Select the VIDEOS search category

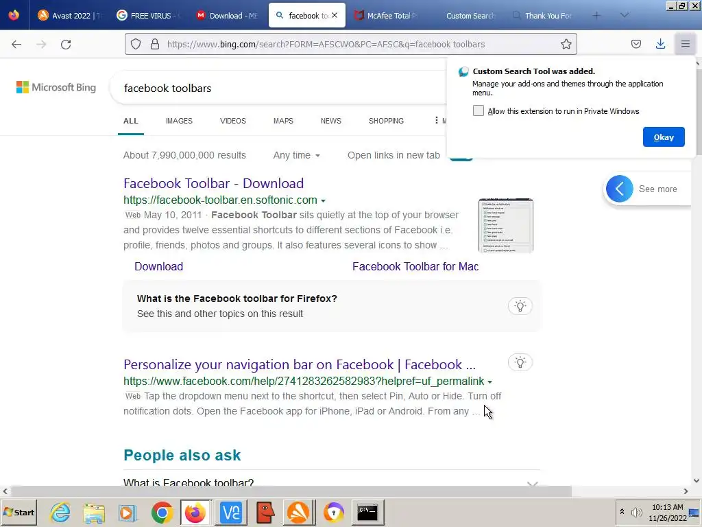click(233, 121)
